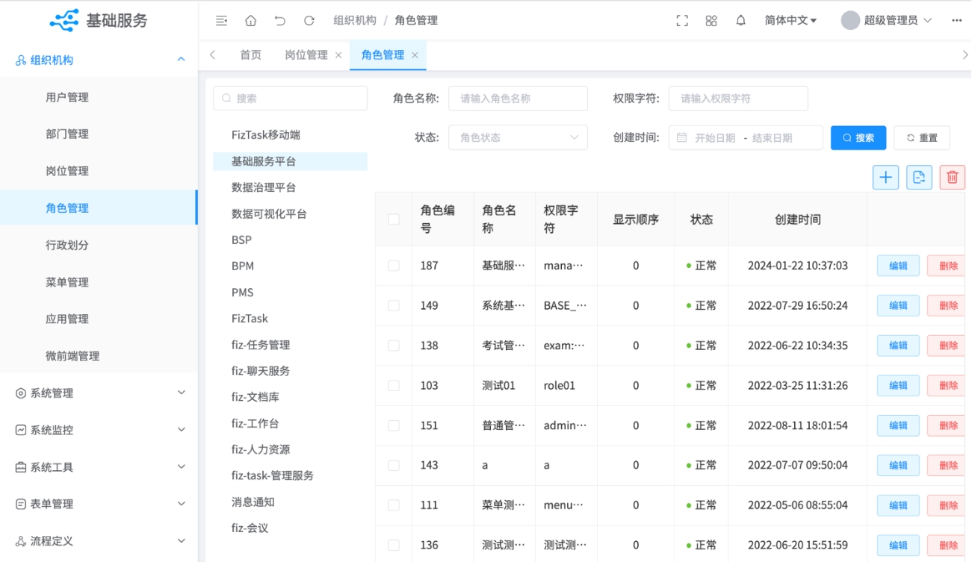Collapse the 组织机构 menu group
Viewport: 972px width, 562px height.
(x=99, y=60)
